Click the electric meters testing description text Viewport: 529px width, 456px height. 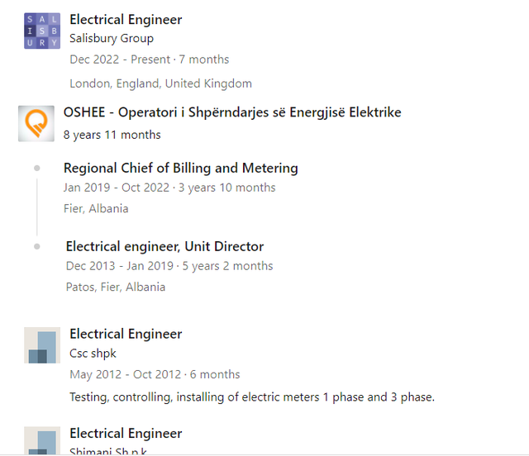[x=252, y=397]
